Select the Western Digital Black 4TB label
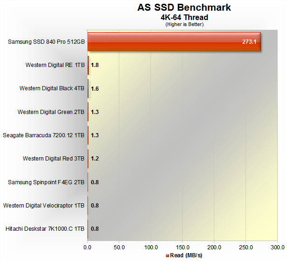Screen dimensions: 287x261 [52, 88]
